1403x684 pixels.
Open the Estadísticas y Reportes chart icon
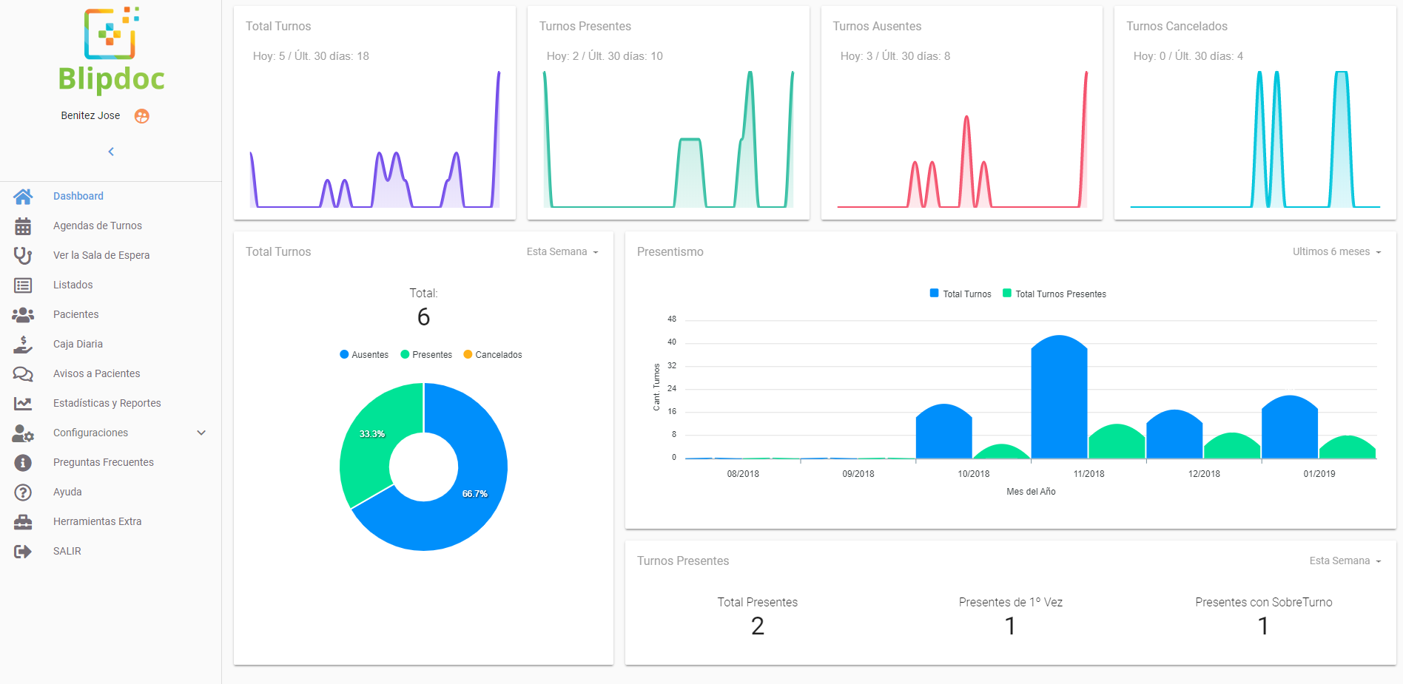point(23,403)
